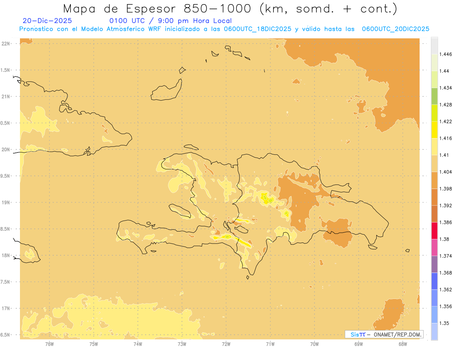Click the '9.5N' latitude label
Image resolution: width=452 pixels, height=349 pixels.
coord(6,176)
